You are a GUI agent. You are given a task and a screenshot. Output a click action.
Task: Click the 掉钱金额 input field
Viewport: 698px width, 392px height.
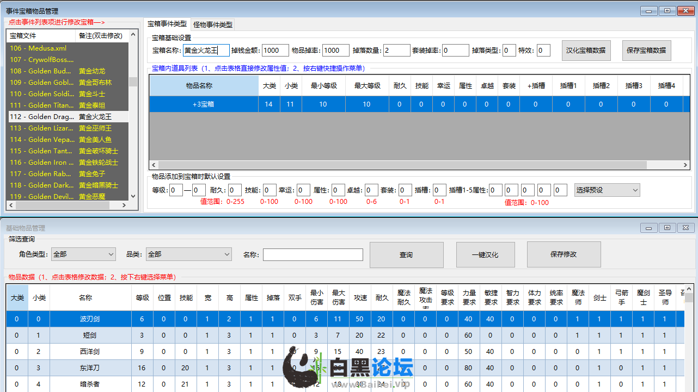[275, 51]
